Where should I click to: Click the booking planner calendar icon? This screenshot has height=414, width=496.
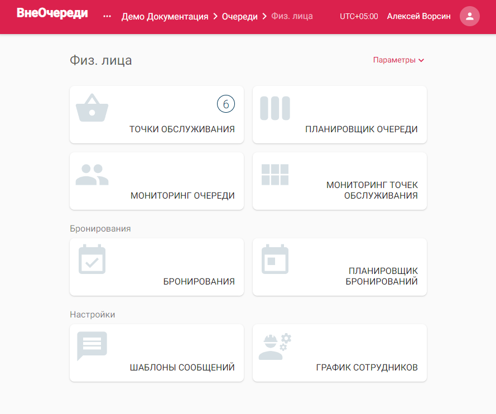(x=275, y=259)
